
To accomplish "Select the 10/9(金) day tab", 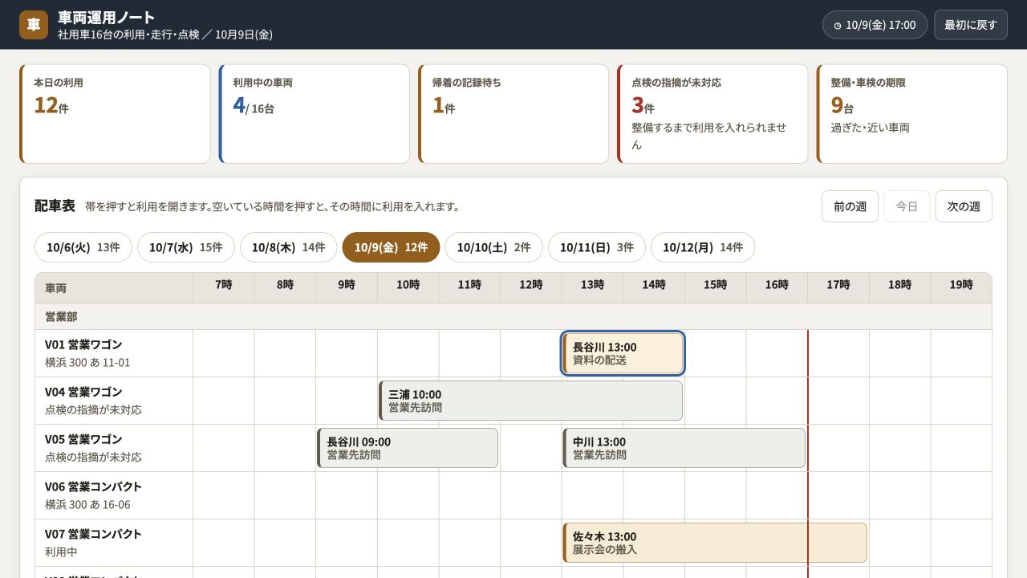I will [x=392, y=247].
